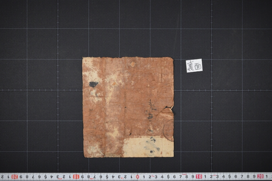This screenshot has width=272, height=181.
Task: Click the circular stamp at paper's right edge
Action: [x=168, y=130]
